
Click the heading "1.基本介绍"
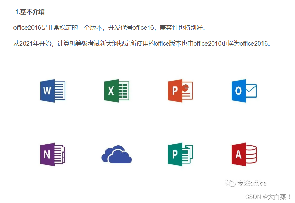pos(30,12)
